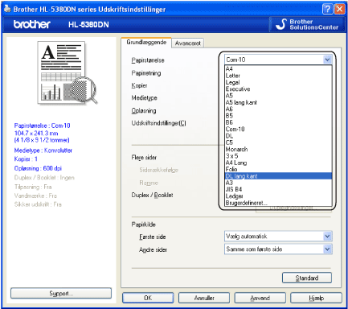Select DL lang kant paper size
This screenshot has height=309, width=348.
[x=278, y=176]
